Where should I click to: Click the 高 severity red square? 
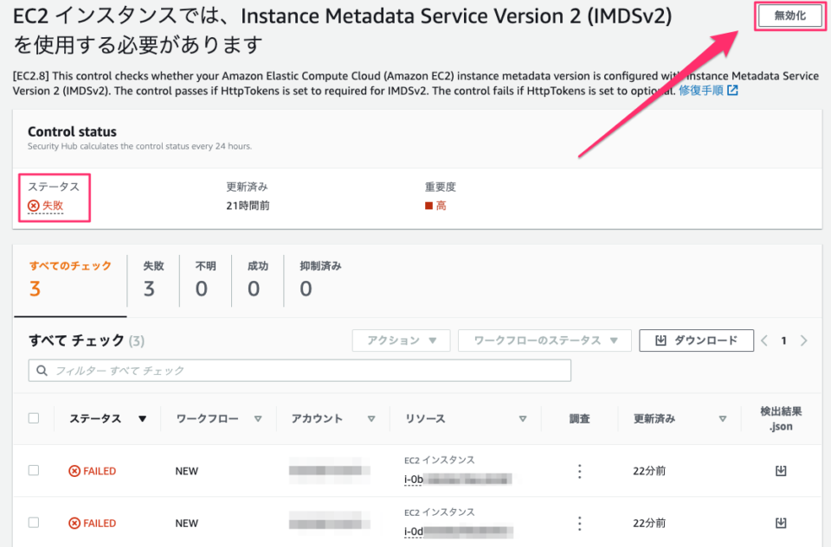[428, 206]
